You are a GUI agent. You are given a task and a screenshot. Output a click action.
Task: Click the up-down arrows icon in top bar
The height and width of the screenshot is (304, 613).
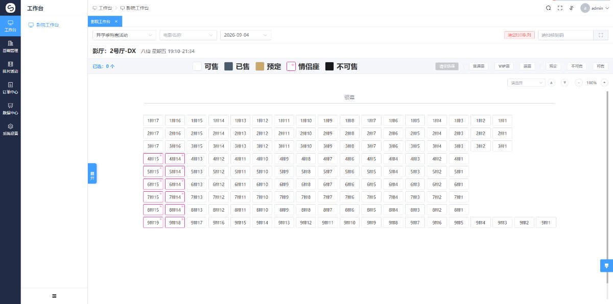pyautogui.click(x=571, y=8)
